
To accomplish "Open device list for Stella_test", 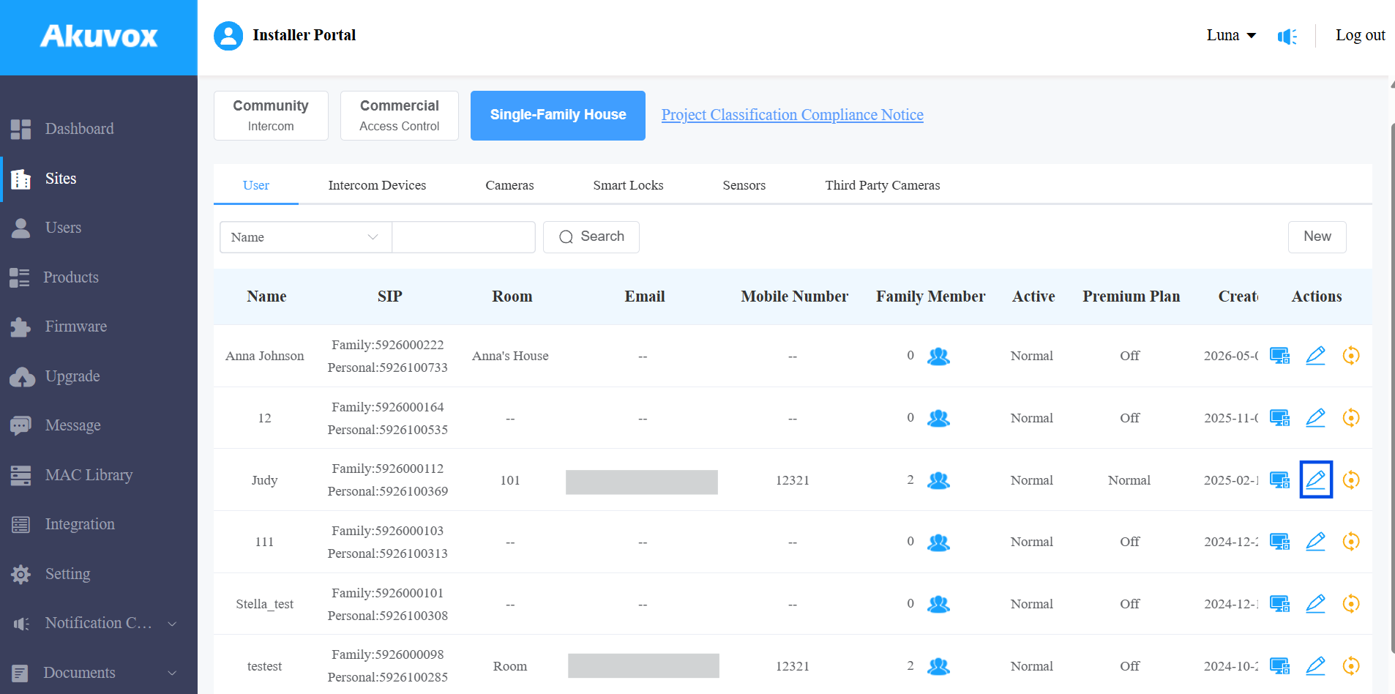I will (1279, 604).
